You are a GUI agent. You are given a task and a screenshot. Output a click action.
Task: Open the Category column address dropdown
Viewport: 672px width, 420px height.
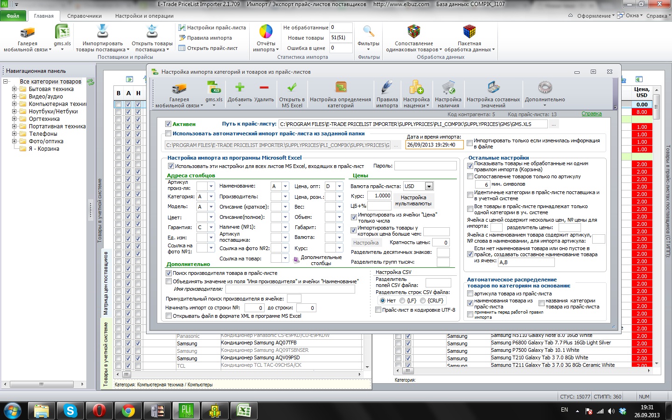pos(211,196)
